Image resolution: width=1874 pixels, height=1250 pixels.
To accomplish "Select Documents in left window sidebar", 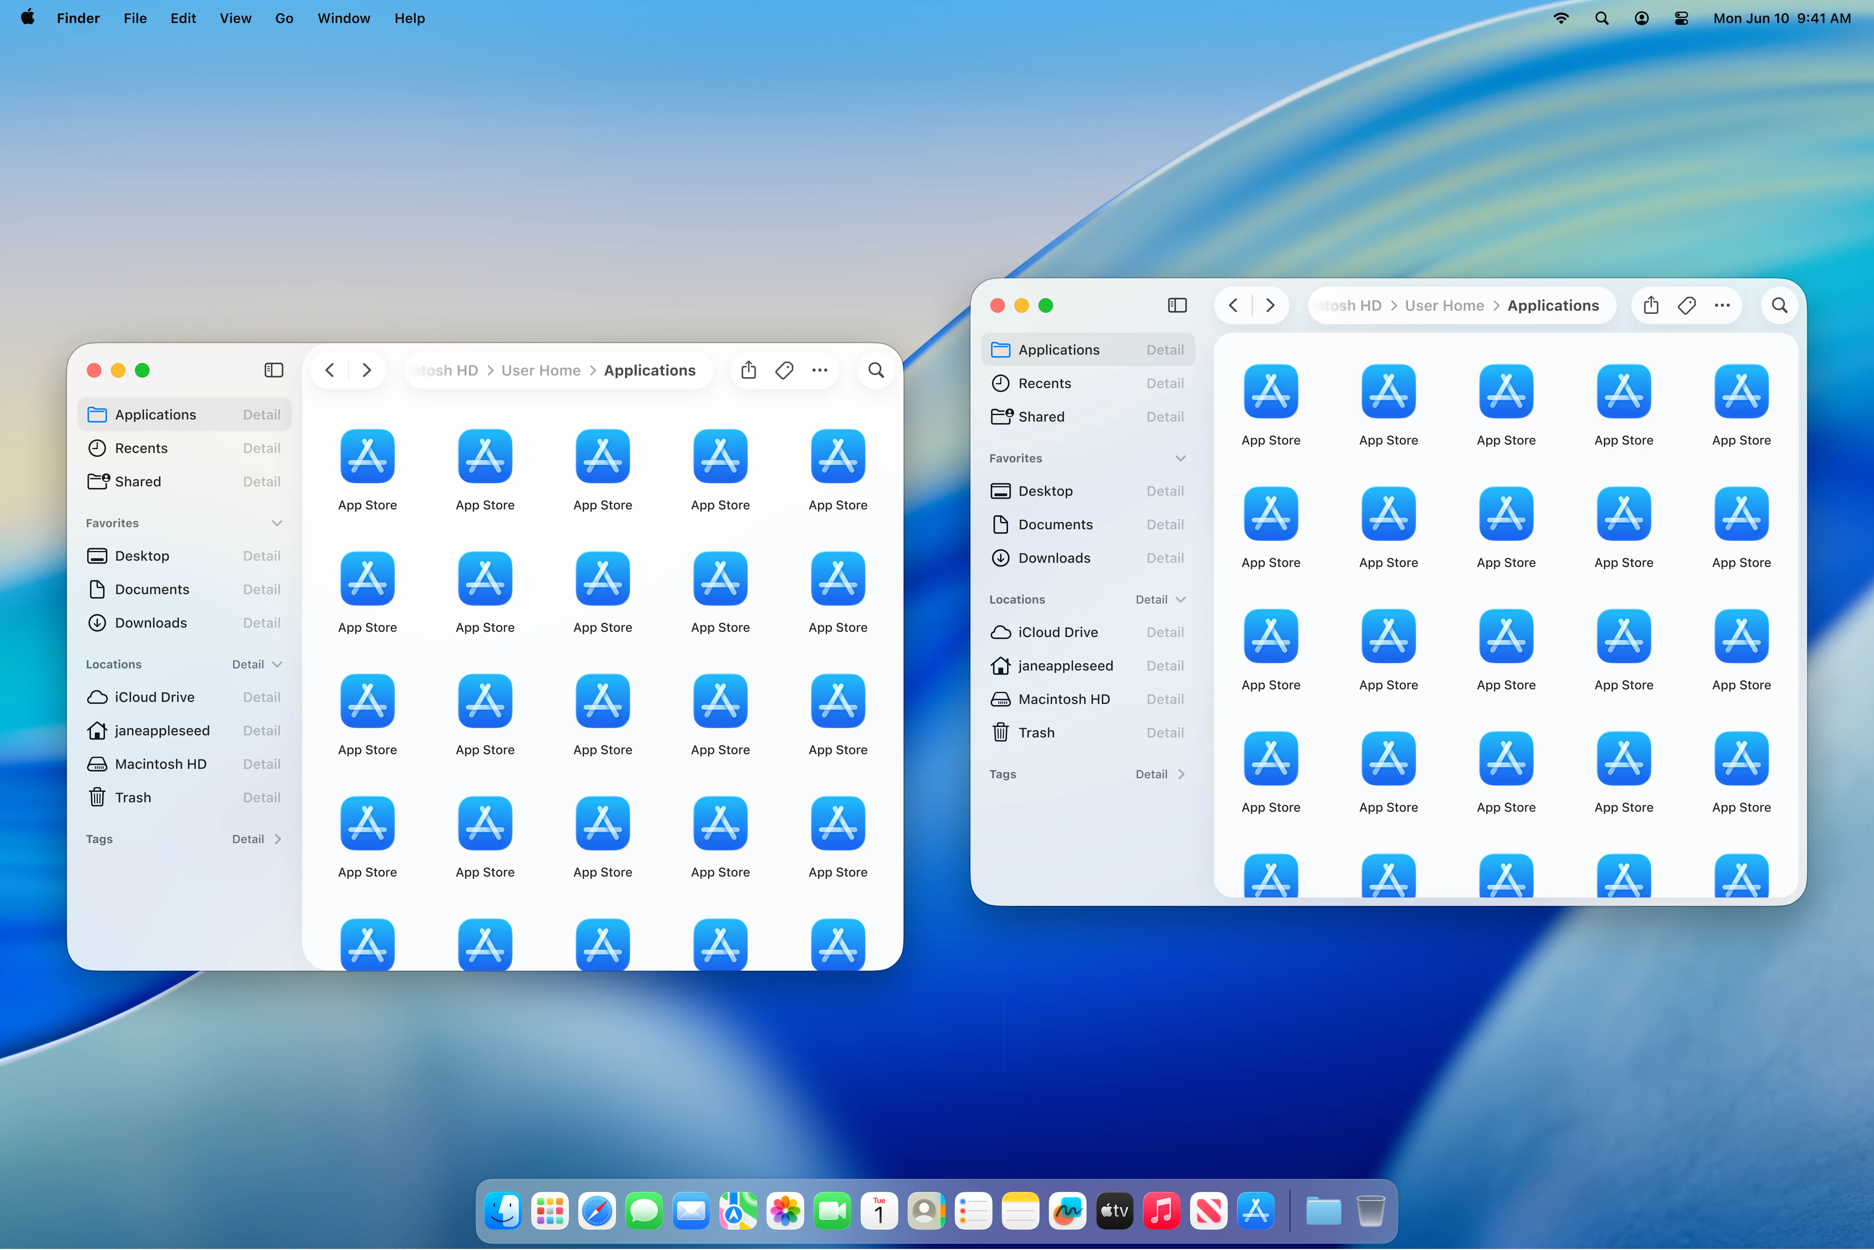I will click(152, 589).
